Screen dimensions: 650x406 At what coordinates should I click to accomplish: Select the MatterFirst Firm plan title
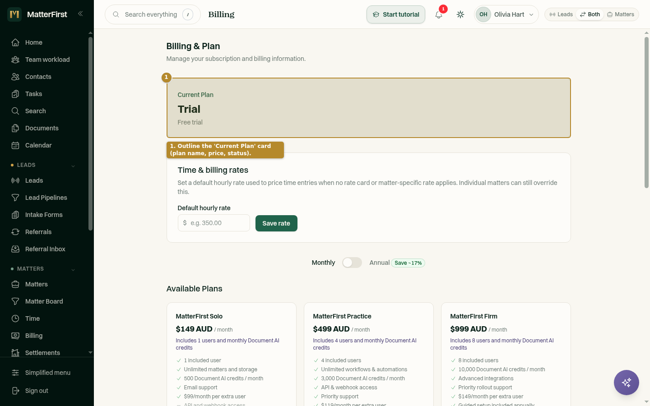(x=474, y=316)
